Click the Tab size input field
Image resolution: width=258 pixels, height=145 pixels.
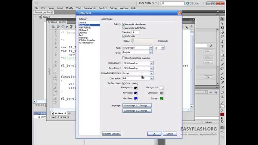[x=135, y=32]
